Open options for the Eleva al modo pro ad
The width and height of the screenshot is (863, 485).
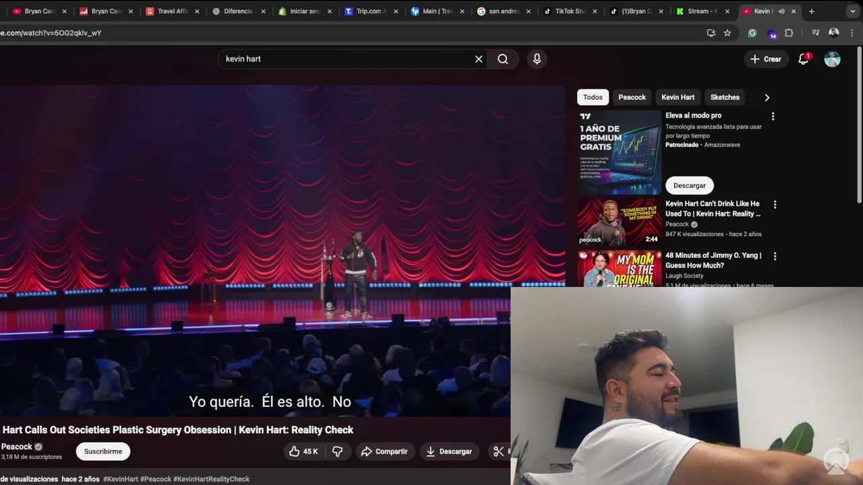point(773,117)
